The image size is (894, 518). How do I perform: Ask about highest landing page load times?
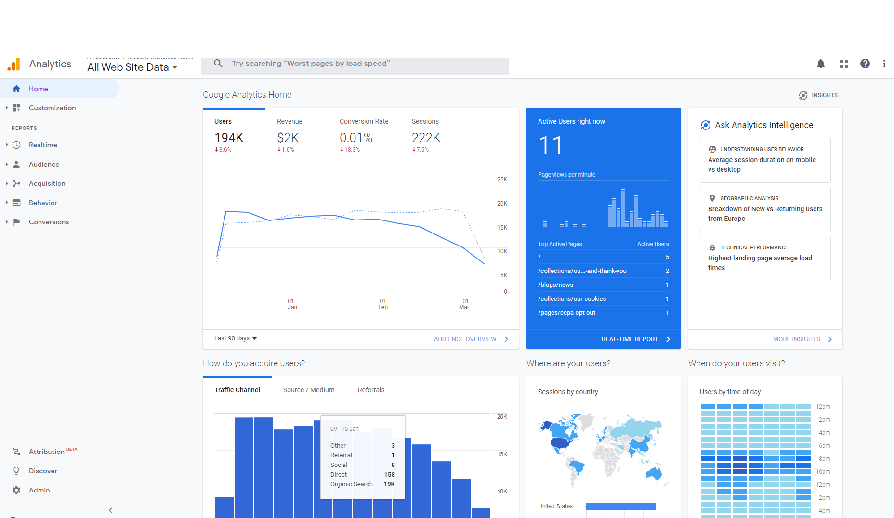pyautogui.click(x=765, y=259)
